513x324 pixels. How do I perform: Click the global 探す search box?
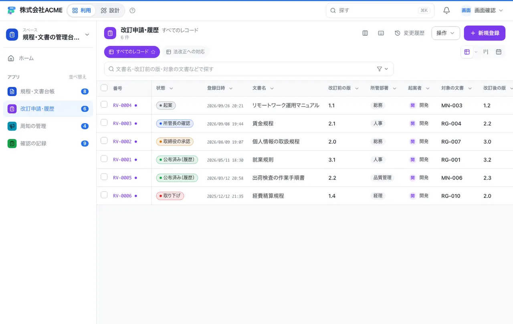(380, 10)
